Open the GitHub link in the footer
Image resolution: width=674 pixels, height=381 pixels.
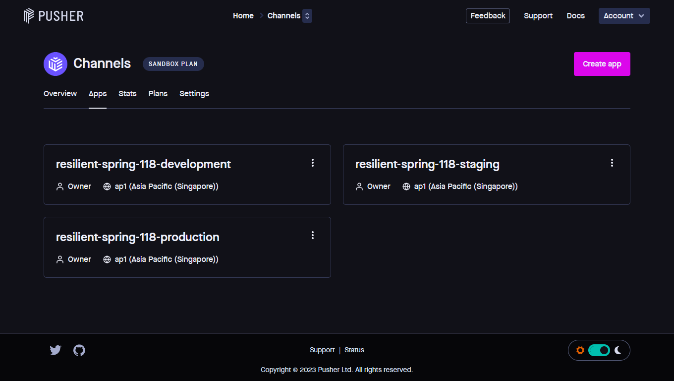pyautogui.click(x=79, y=350)
